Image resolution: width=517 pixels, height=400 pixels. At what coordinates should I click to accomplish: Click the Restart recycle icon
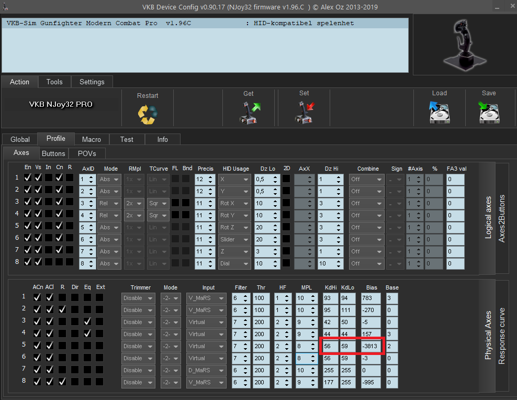148,114
